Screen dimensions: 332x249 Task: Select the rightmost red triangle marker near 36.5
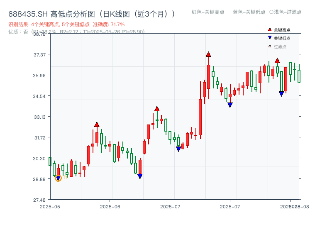click(x=277, y=61)
